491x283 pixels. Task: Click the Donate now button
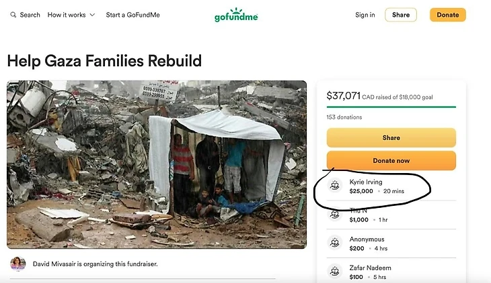tap(391, 160)
